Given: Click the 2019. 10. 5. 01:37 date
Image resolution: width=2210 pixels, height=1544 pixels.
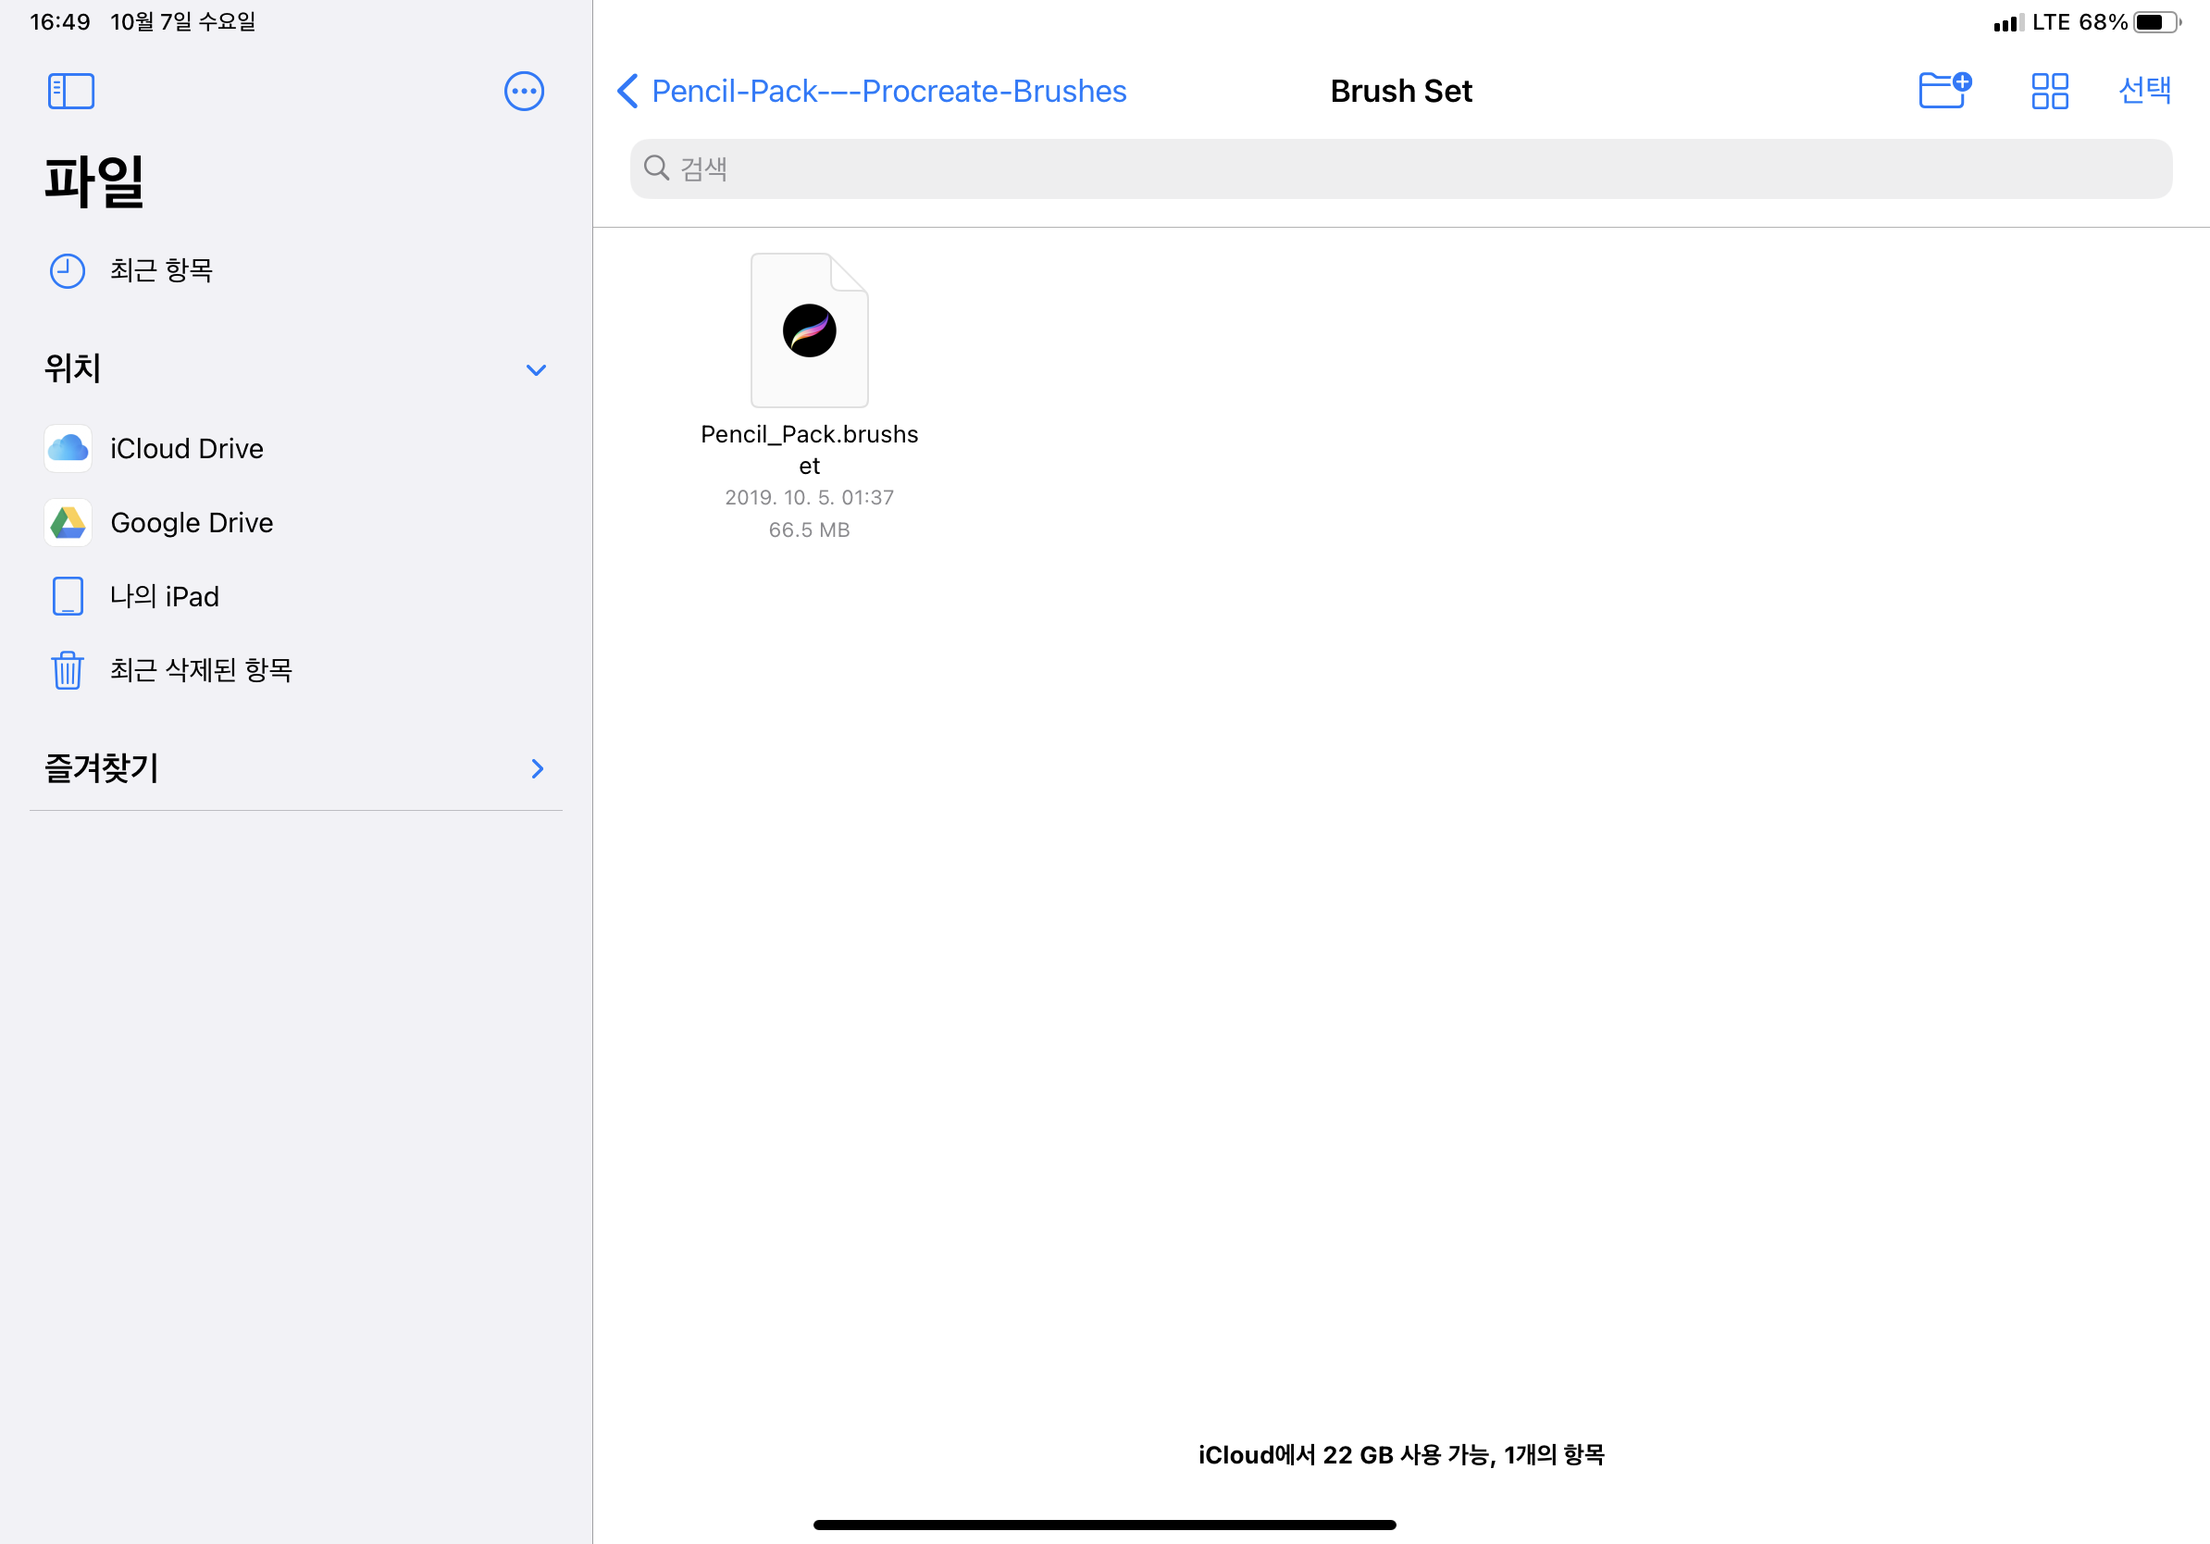Looking at the screenshot, I should 810,498.
